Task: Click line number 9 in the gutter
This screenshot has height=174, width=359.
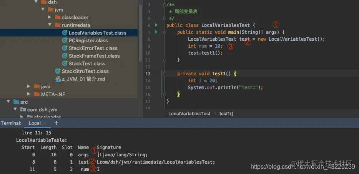Action: pyautogui.click(x=149, y=46)
